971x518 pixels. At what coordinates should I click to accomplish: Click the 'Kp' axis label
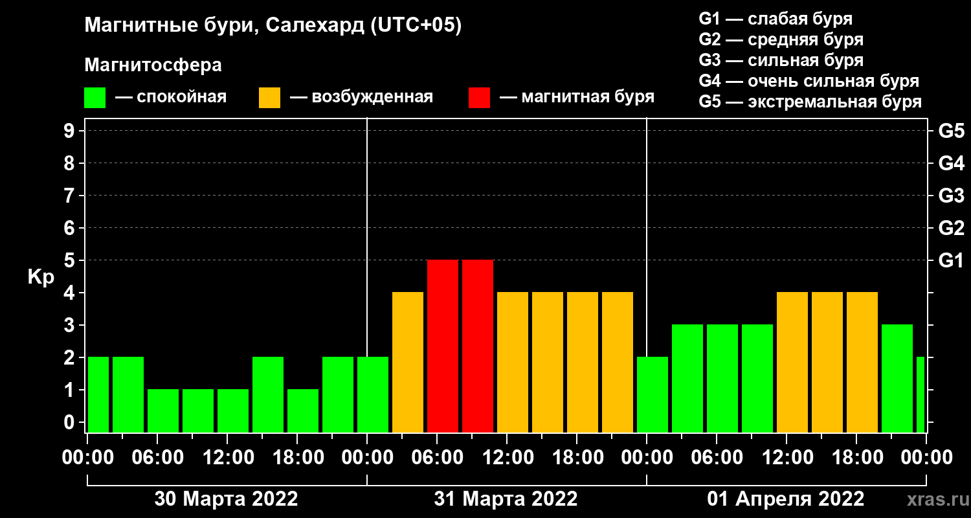point(41,277)
